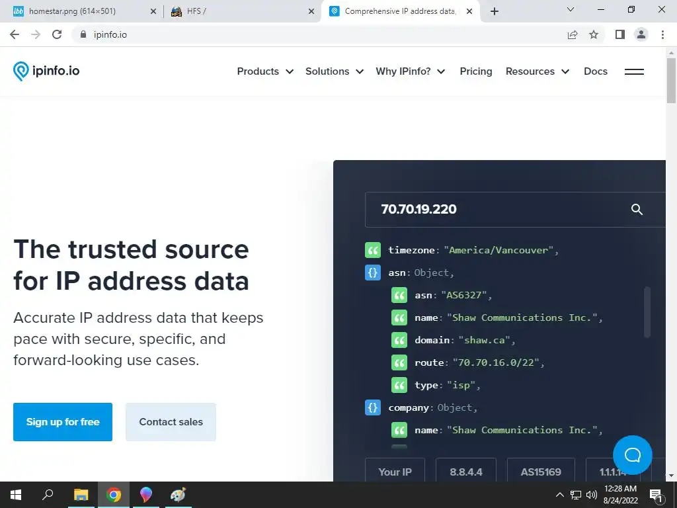The image size is (677, 508).
Task: Click the browser forward arrow
Action: click(x=36, y=34)
